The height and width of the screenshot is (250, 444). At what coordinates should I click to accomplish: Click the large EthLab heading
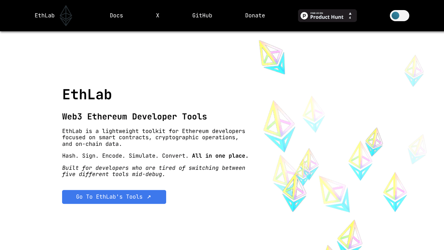(87, 94)
